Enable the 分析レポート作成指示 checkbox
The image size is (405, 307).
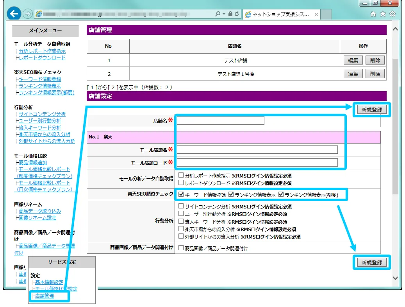[x=181, y=176]
